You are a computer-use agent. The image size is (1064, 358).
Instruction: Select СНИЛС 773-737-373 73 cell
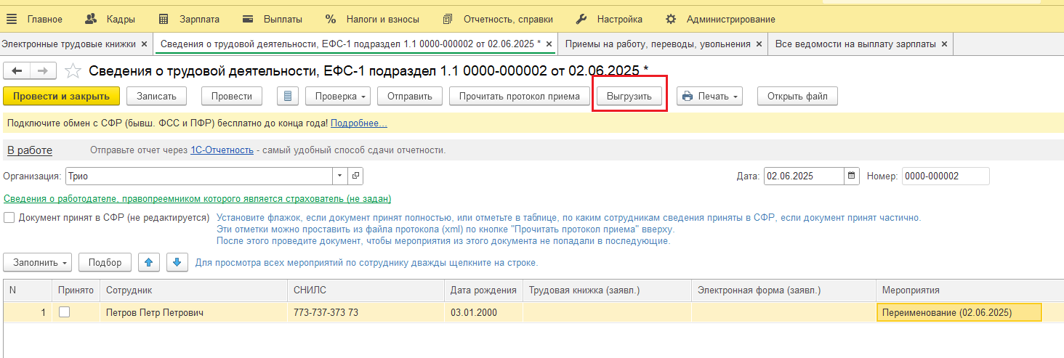(x=366, y=313)
